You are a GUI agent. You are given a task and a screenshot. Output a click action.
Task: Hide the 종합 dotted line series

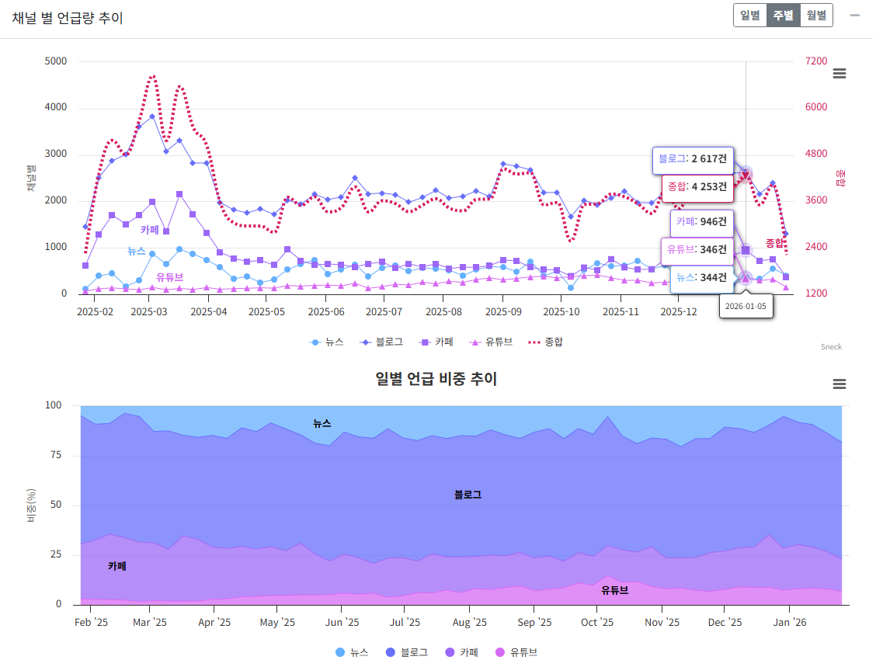546,342
